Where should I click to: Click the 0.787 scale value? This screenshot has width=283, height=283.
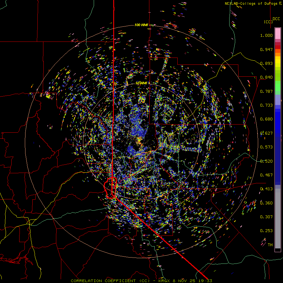click(266, 91)
